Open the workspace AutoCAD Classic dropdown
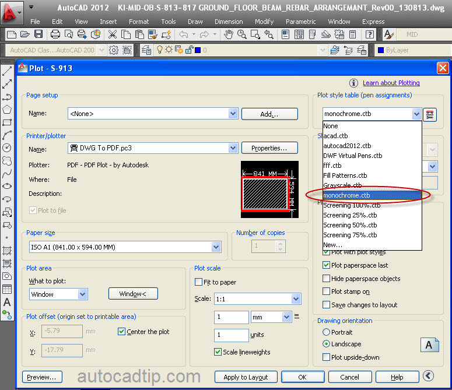452x390 pixels. (101, 50)
